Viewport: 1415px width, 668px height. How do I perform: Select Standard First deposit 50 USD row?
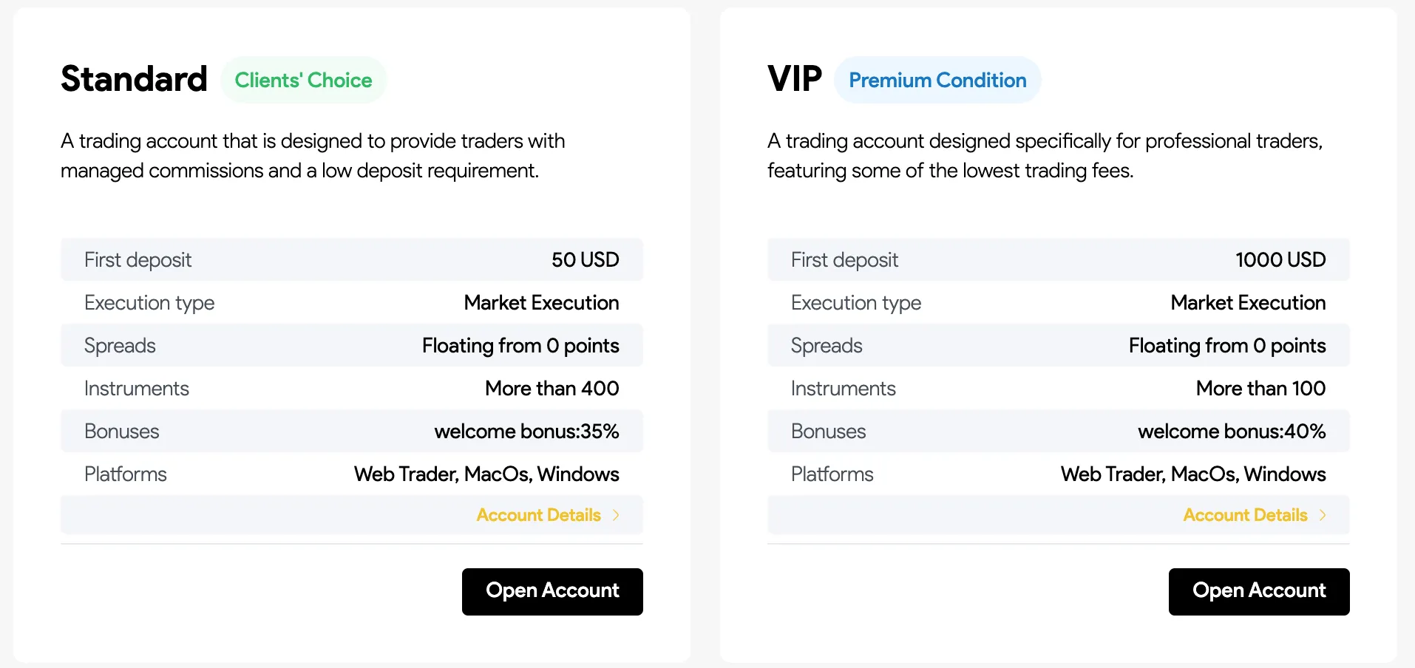coord(352,259)
